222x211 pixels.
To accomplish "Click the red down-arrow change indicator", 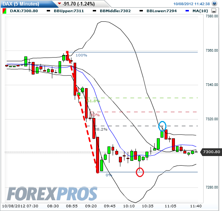I will pos(60,3).
